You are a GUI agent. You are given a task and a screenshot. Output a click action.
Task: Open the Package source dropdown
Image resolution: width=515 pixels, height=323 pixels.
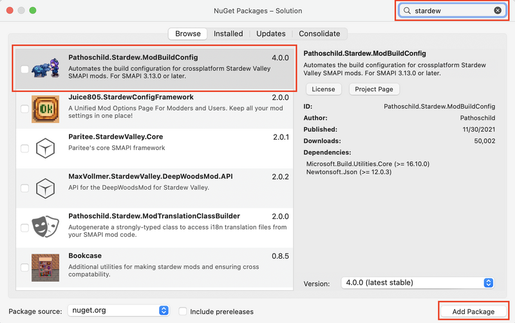tap(118, 310)
